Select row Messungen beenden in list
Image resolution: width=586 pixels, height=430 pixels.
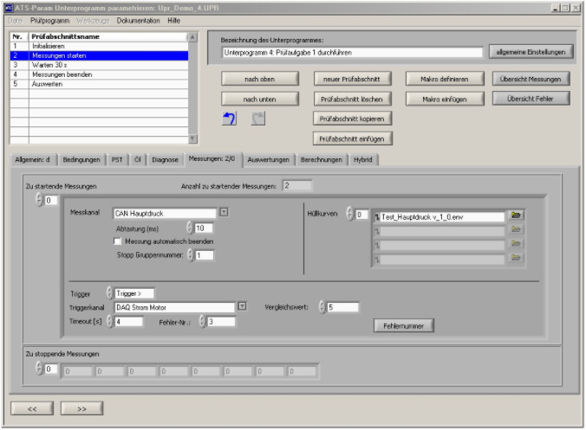coord(99,74)
